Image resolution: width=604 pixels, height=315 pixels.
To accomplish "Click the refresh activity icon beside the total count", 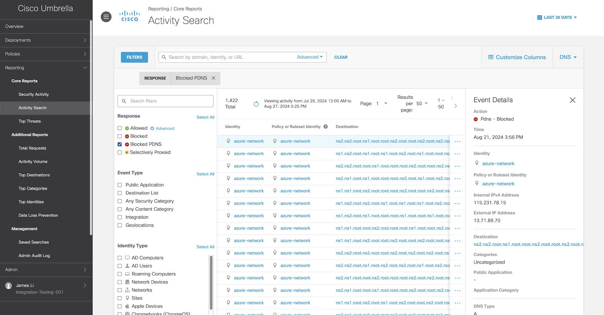I will click(256, 104).
